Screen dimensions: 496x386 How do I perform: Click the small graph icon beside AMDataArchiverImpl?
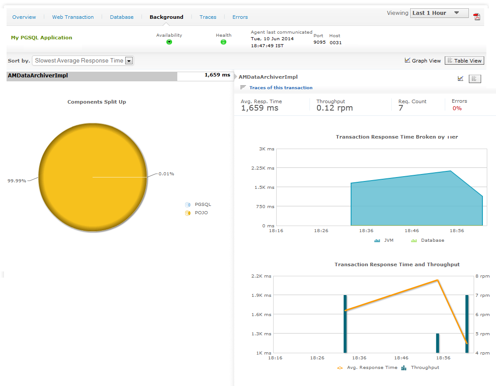pos(461,79)
